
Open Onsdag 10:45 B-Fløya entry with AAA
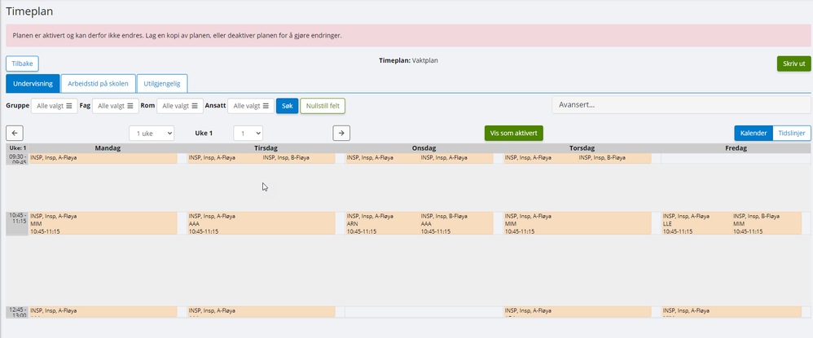[x=456, y=223]
